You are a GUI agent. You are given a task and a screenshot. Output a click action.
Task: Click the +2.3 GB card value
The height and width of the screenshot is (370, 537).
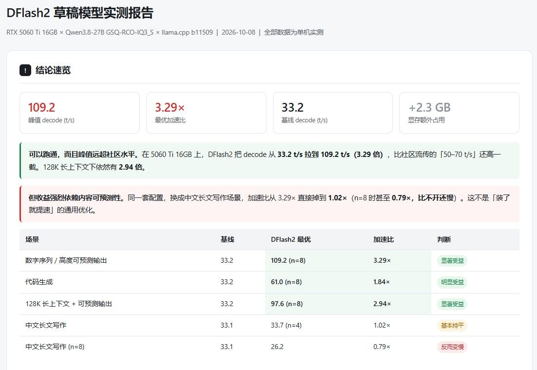429,107
